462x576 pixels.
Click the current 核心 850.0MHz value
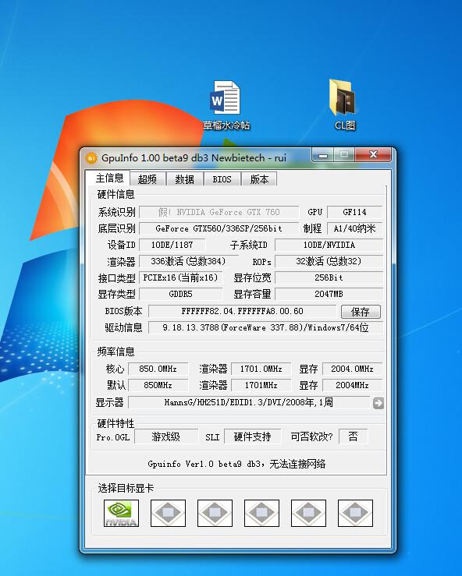[x=158, y=369]
